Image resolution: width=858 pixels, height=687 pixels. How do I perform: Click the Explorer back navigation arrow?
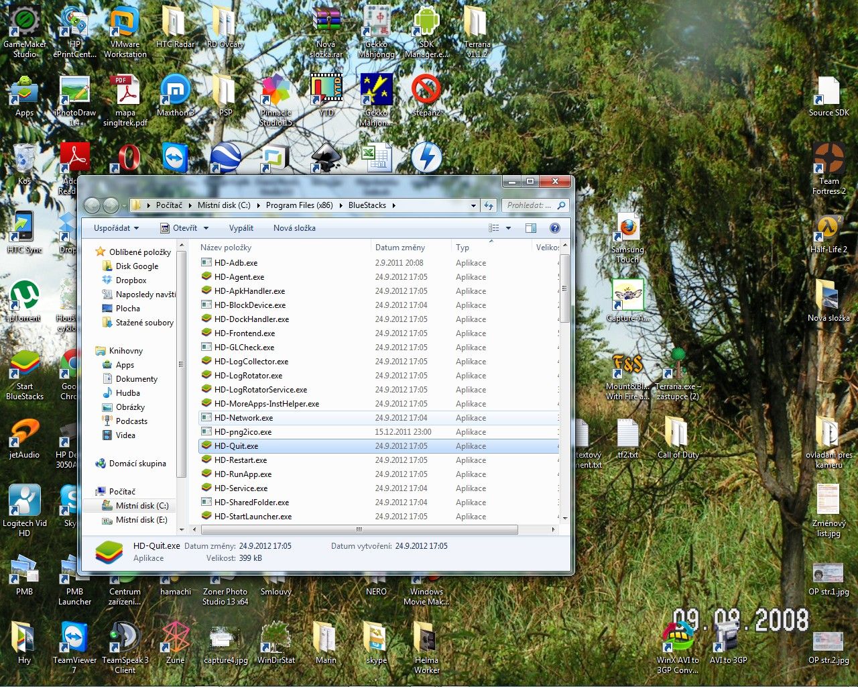click(93, 205)
